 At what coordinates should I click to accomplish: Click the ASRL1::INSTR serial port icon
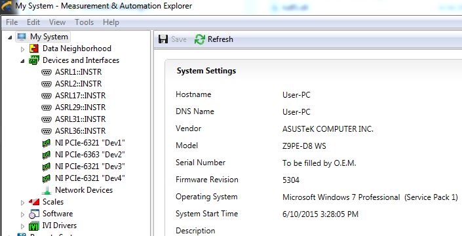(47, 72)
